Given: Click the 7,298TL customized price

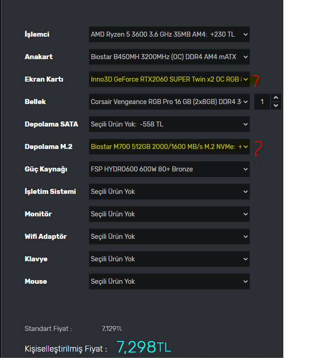Looking at the screenshot, I should coord(144,347).
